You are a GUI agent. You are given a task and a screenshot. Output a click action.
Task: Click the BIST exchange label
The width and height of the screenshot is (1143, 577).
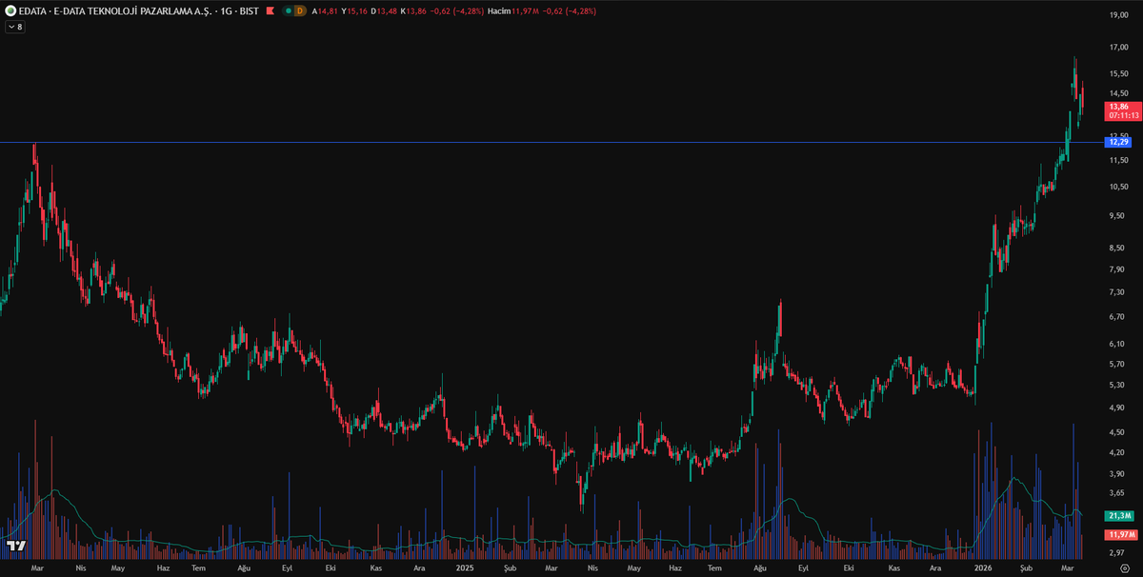(x=251, y=10)
